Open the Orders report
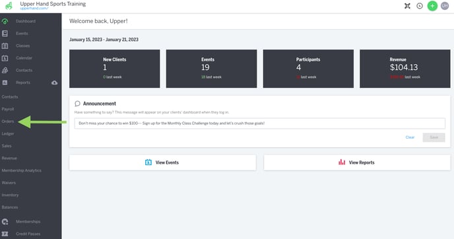Image resolution: width=454 pixels, height=239 pixels. coord(8,121)
